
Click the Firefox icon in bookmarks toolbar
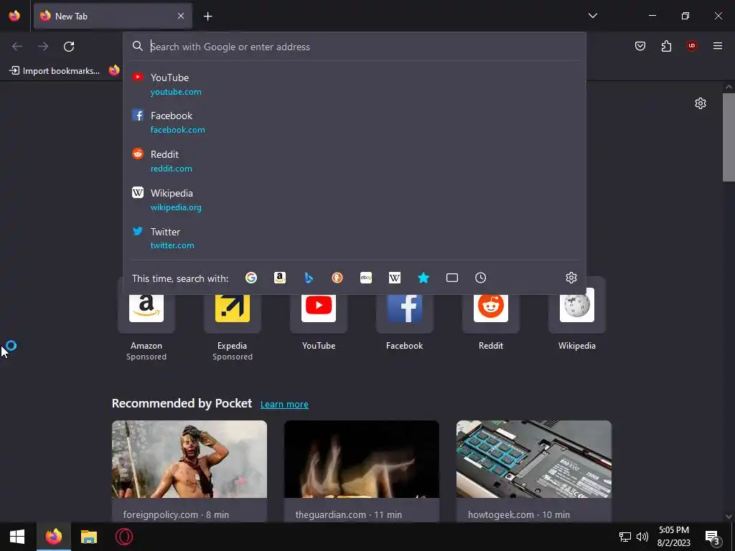pyautogui.click(x=114, y=70)
